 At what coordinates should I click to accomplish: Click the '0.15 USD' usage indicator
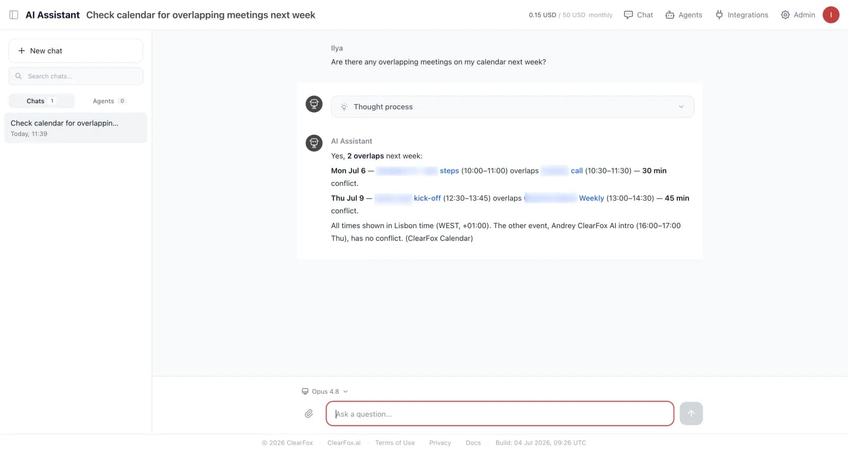click(542, 15)
